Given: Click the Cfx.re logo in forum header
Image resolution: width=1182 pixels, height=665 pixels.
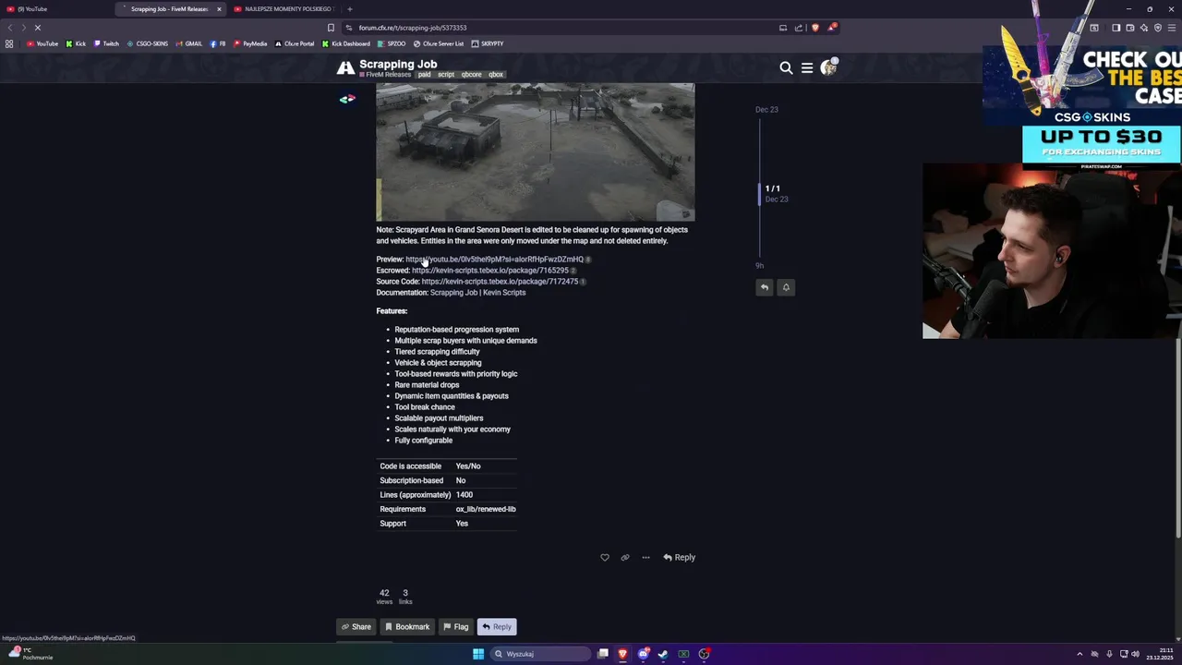Looking at the screenshot, I should (x=345, y=67).
